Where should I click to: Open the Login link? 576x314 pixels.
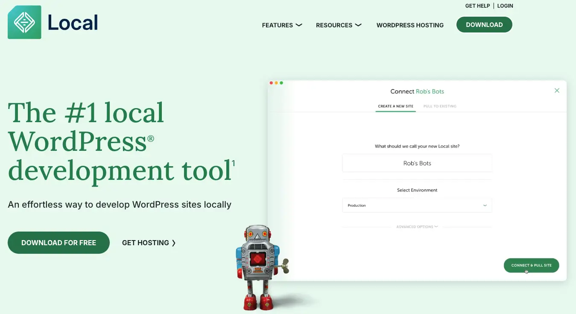505,6
